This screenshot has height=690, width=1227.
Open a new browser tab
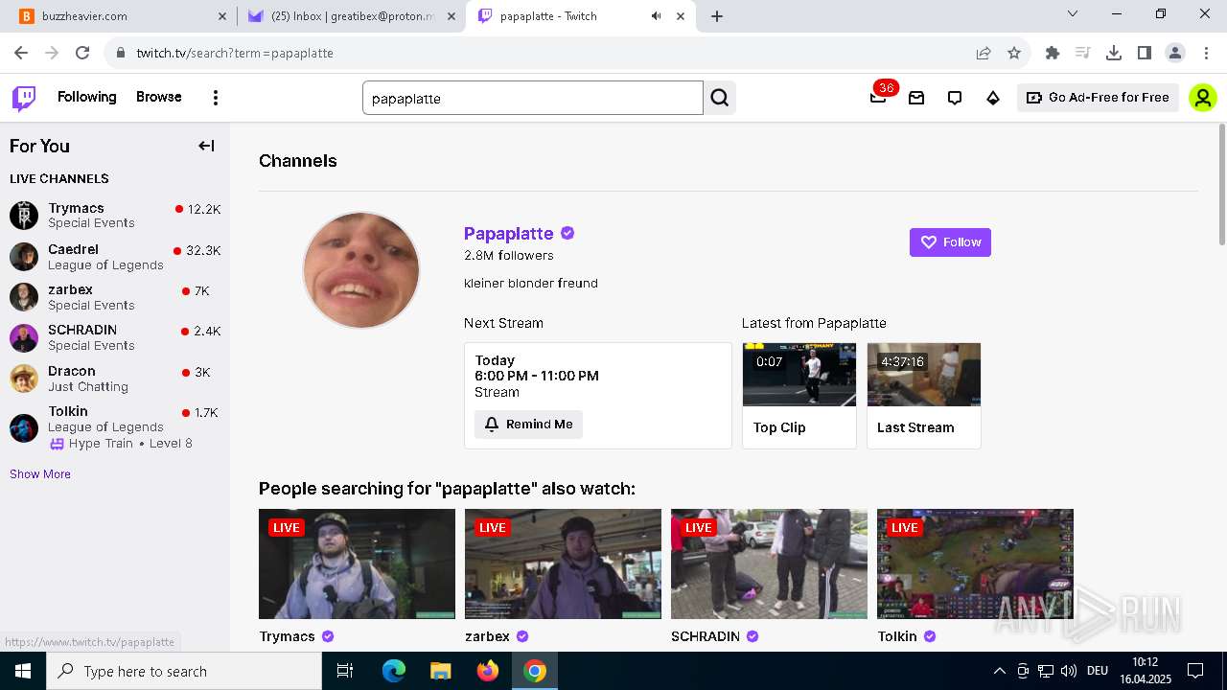point(717,16)
